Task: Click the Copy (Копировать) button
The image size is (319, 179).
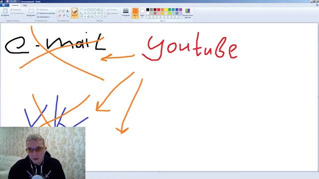Action: tap(17, 13)
